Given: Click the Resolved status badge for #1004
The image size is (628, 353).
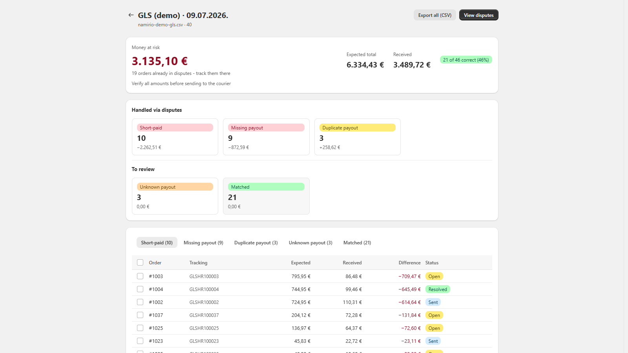Looking at the screenshot, I should coord(438,289).
